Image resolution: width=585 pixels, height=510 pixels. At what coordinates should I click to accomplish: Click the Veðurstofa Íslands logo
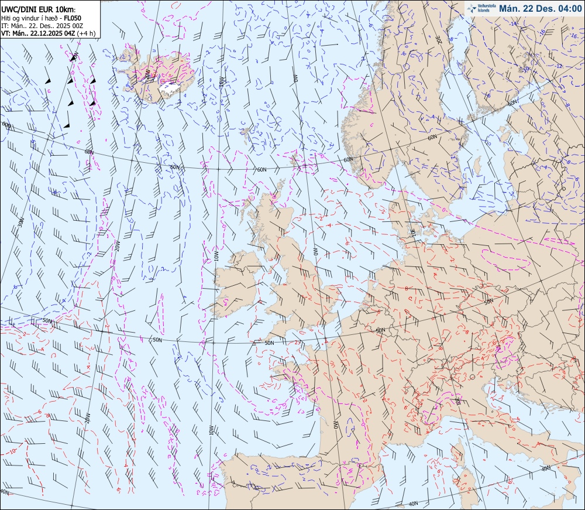[x=481, y=8]
